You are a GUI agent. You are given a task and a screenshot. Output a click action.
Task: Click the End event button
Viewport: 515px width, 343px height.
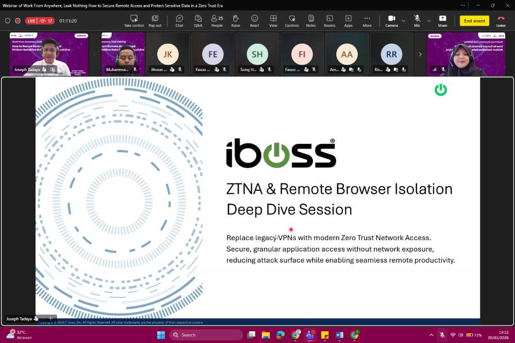[474, 21]
